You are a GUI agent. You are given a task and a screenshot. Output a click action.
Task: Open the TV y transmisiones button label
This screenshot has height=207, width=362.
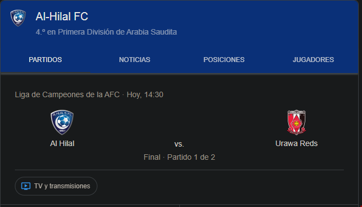pyautogui.click(x=62, y=186)
